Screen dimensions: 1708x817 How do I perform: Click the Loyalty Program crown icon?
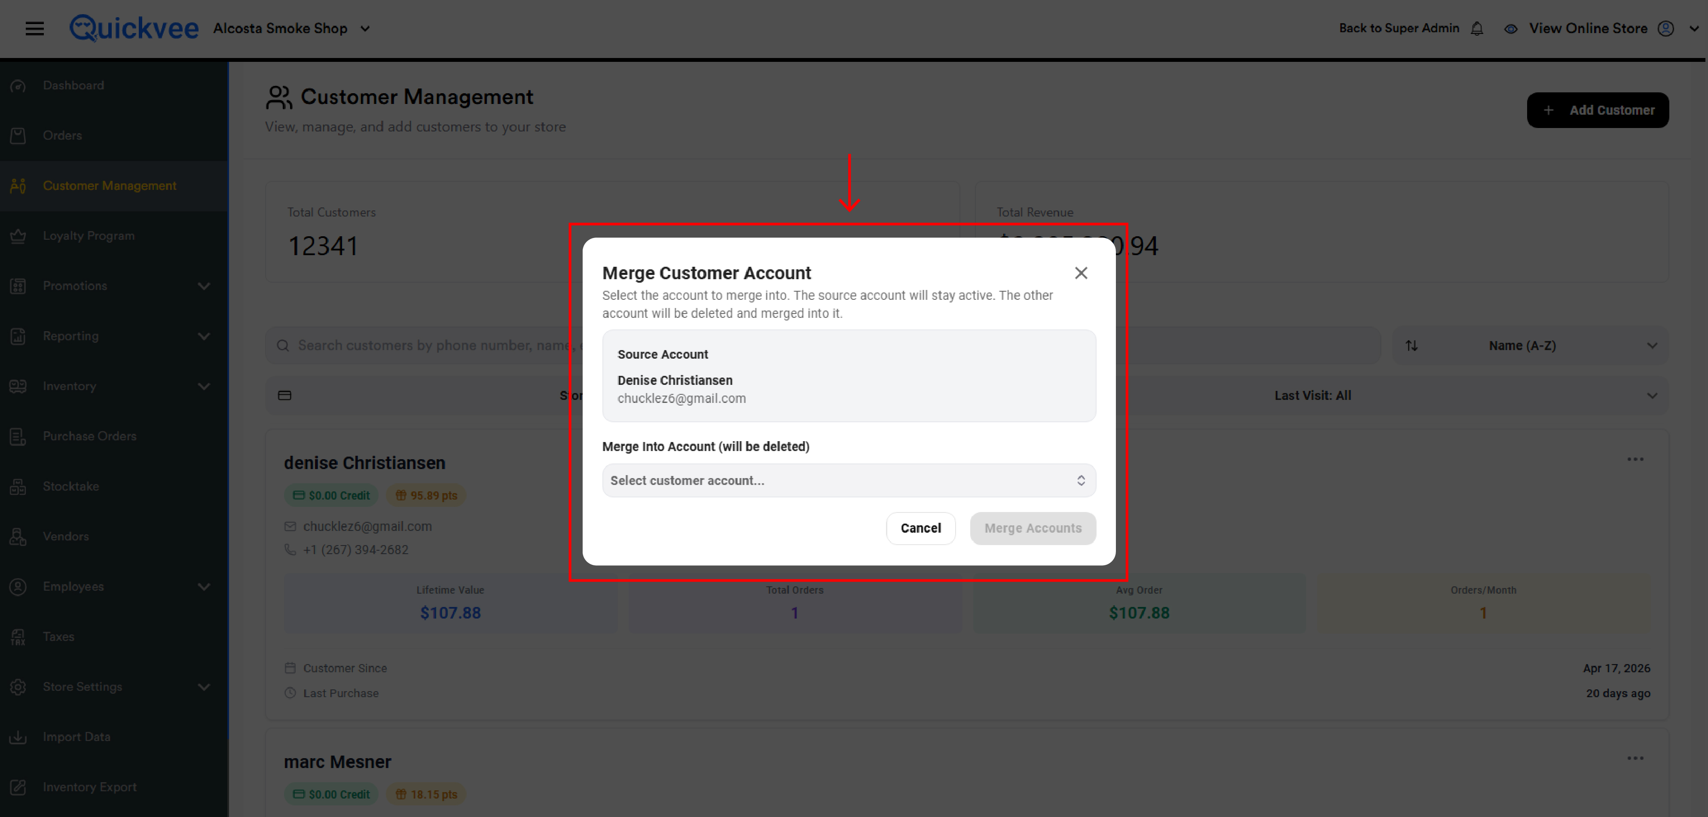click(x=18, y=236)
